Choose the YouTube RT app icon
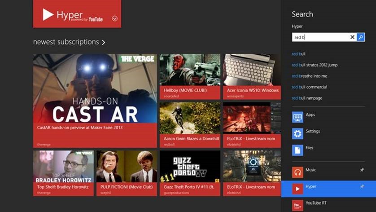The width and height of the screenshot is (376, 212). [x=297, y=205]
